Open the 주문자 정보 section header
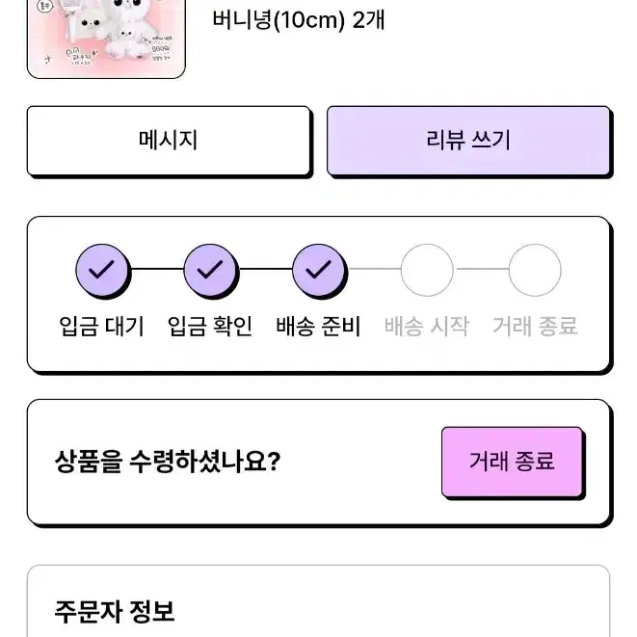 point(115,611)
